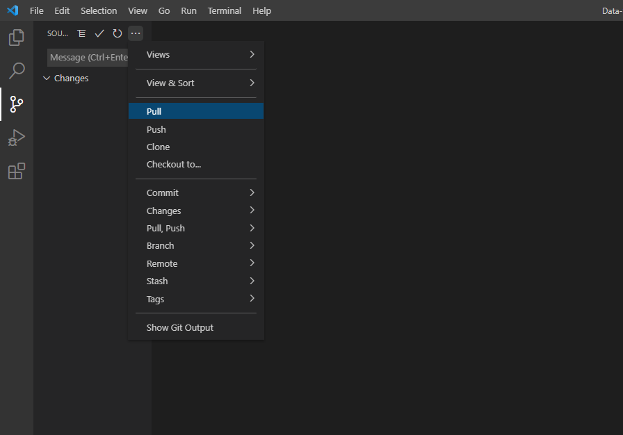Image resolution: width=623 pixels, height=435 pixels.
Task: Expand the Views submenu
Action: coord(196,54)
